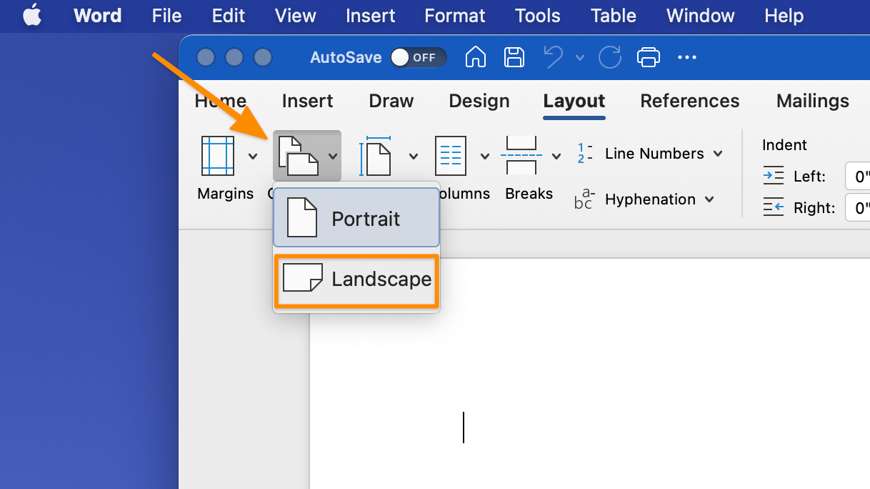Screen dimensions: 870x489
Task: Expand the Size dropdown arrow
Action: point(413,156)
